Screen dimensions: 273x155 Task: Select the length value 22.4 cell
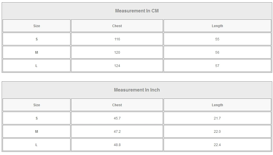pos(217,145)
